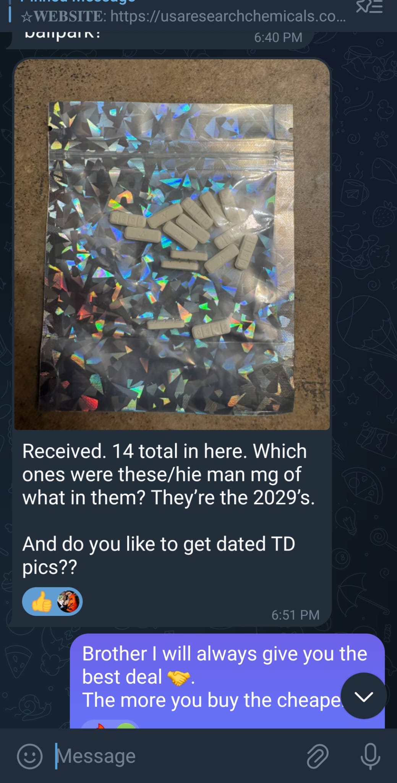This screenshot has width=397, height=783.
Task: Tap the "dated TD pics??" message line
Action: 159,555
